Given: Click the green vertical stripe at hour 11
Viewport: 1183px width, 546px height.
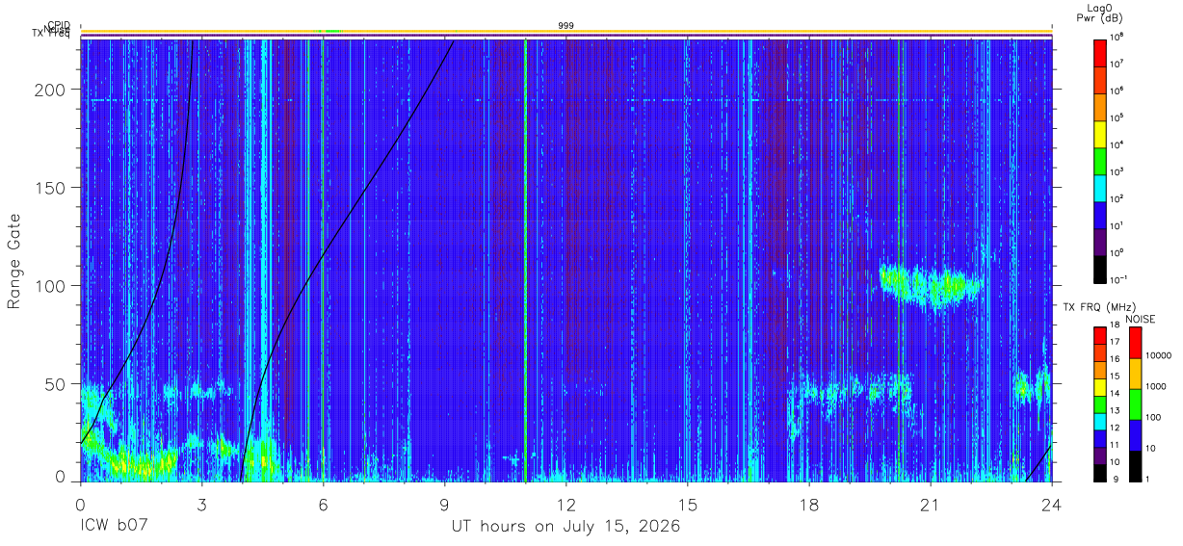Looking at the screenshot, I should pyautogui.click(x=525, y=260).
